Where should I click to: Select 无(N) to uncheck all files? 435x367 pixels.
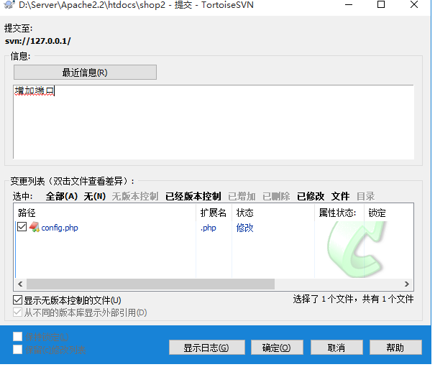[94, 196]
